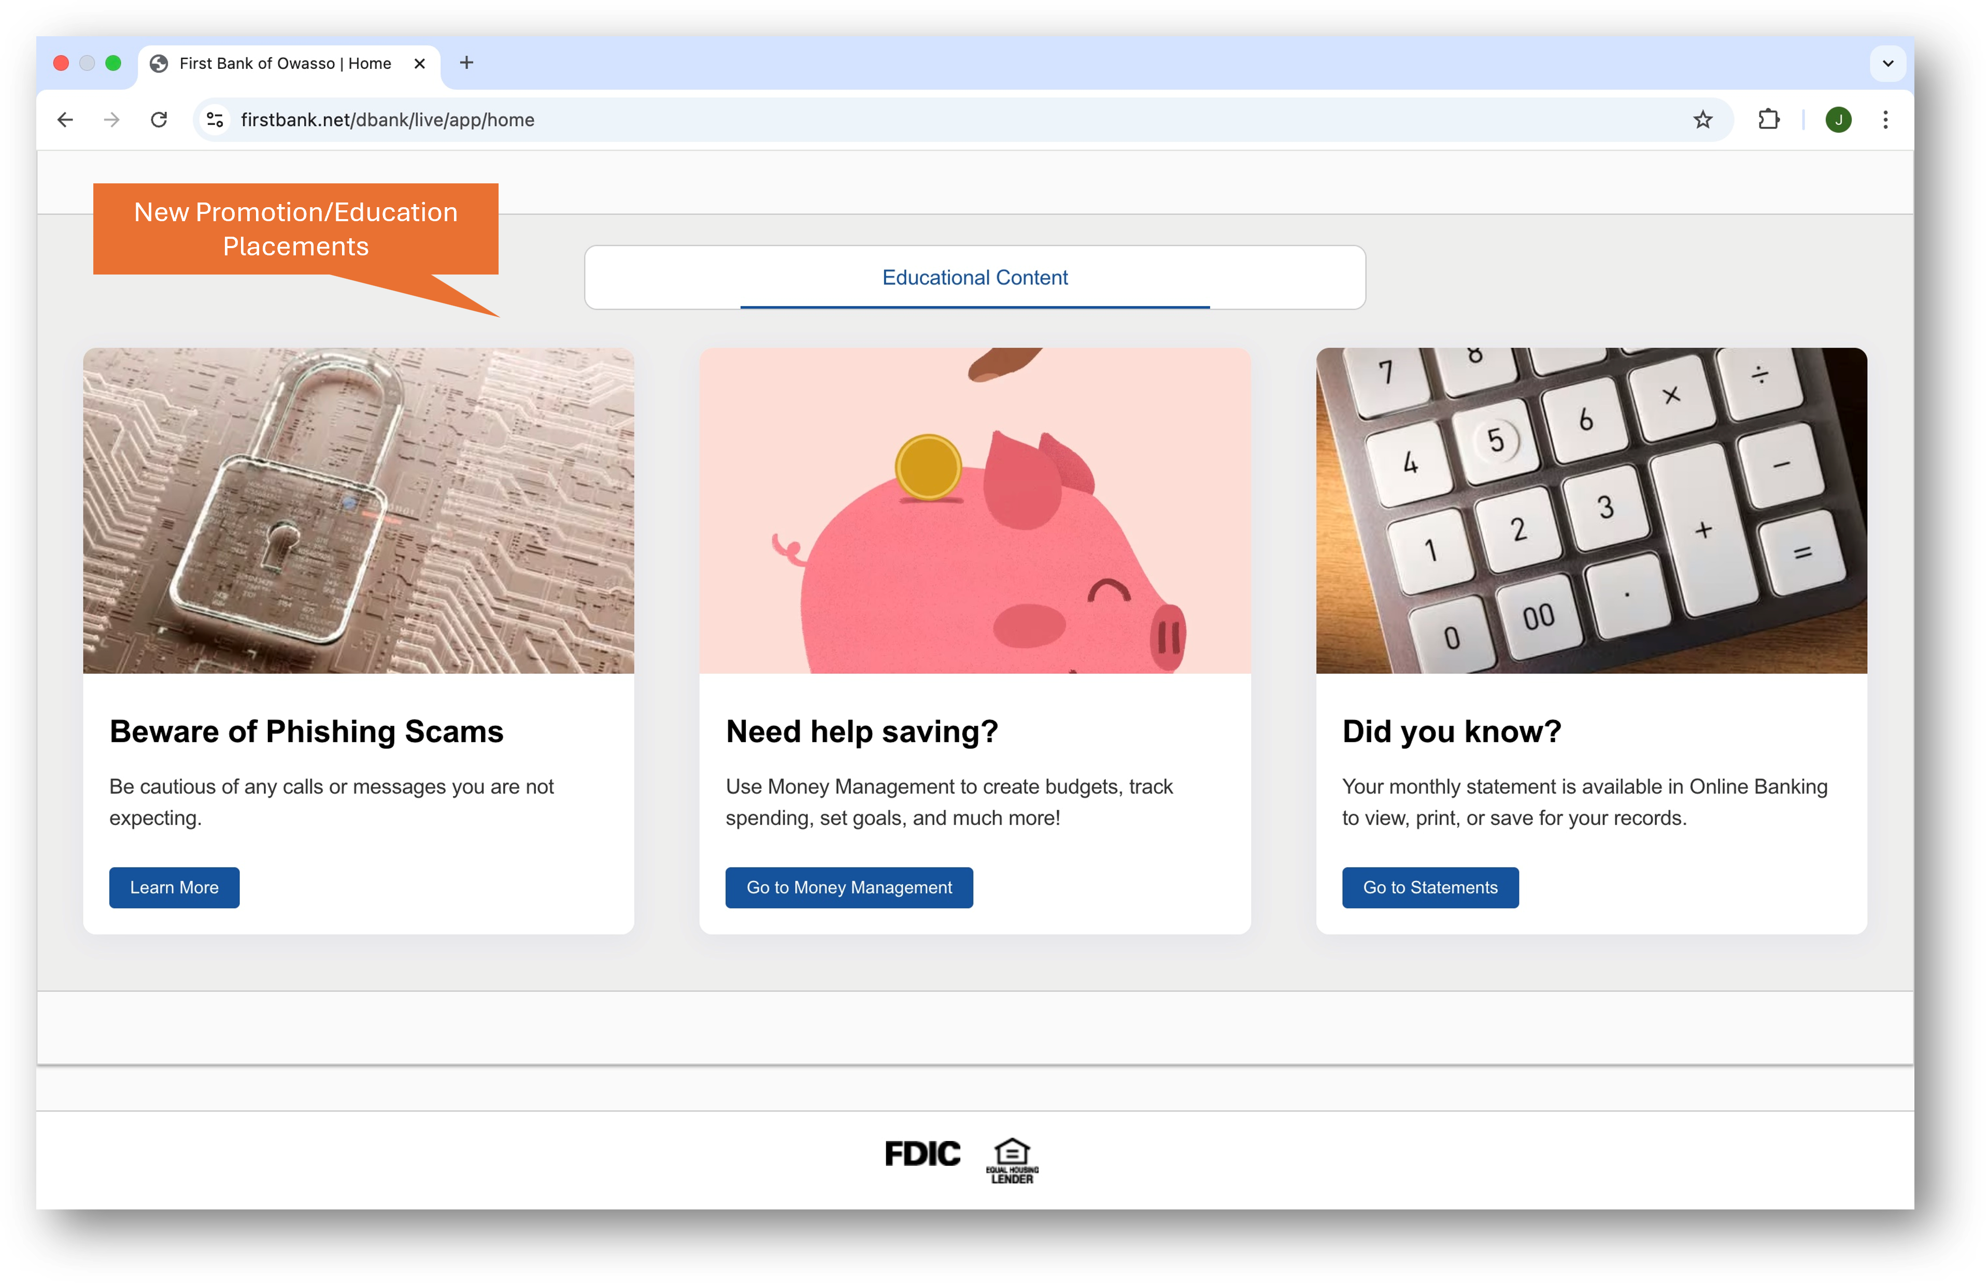This screenshot has width=1988, height=1283.
Task: Expand the tab search dropdown arrow
Action: pos(1888,63)
